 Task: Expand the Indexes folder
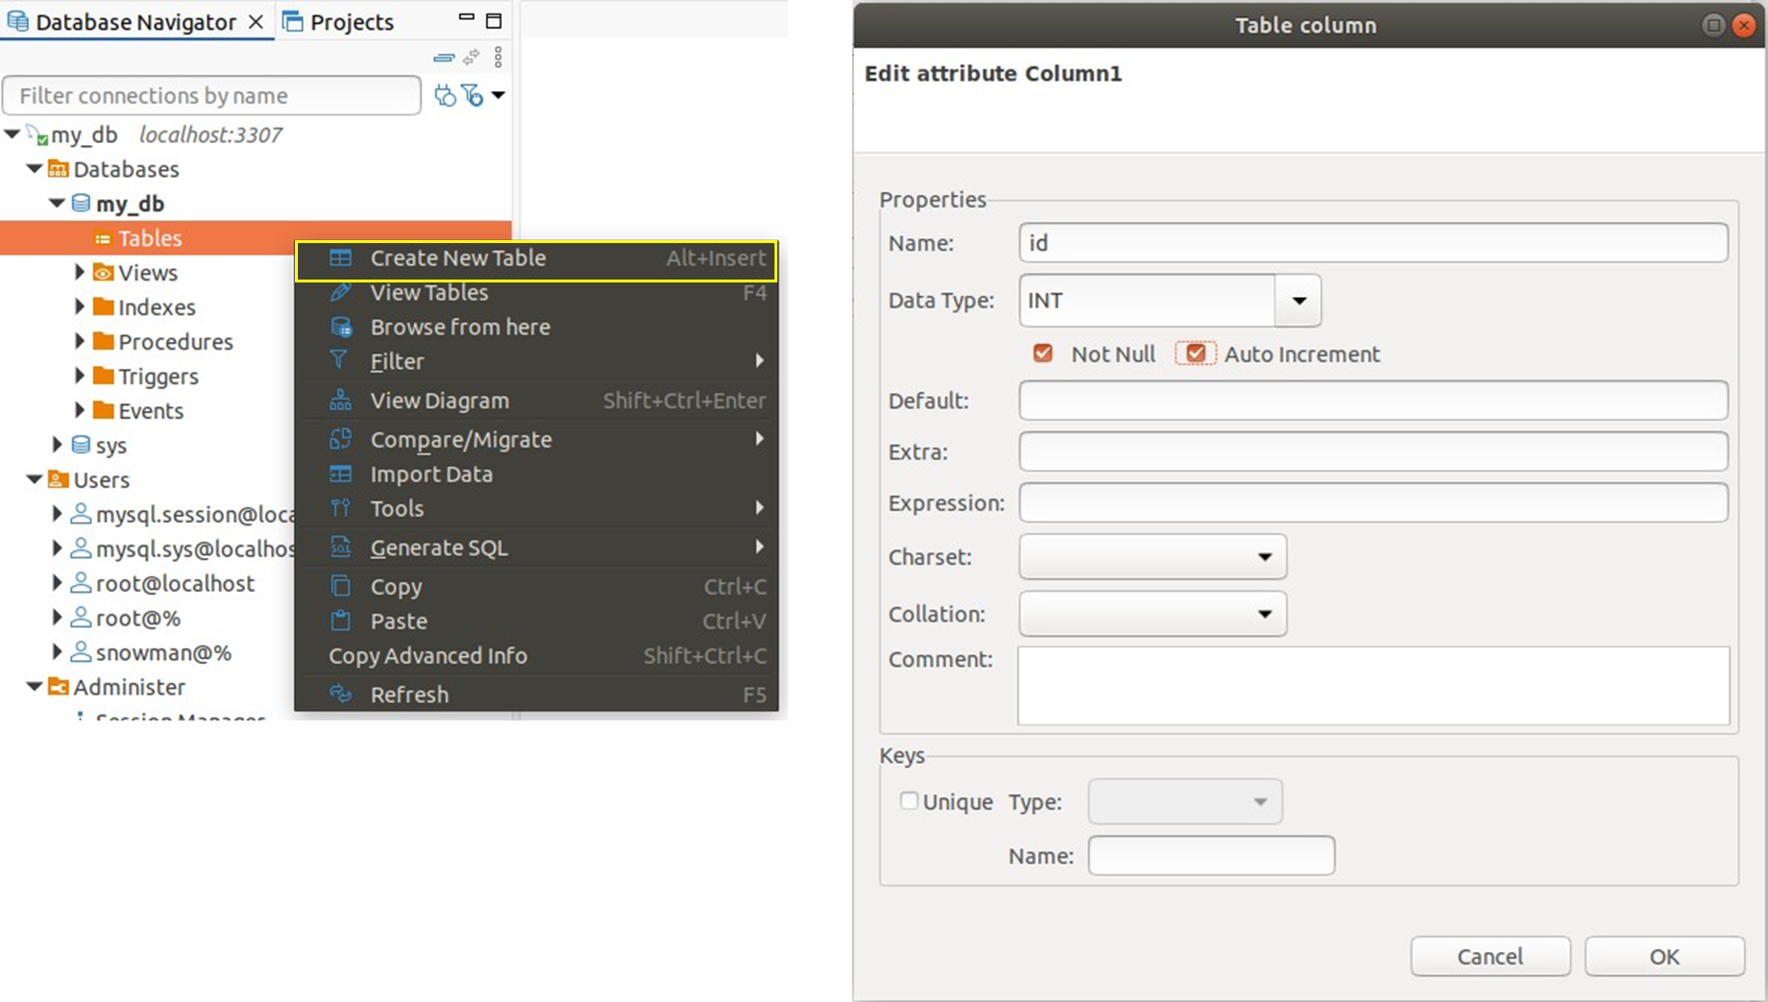click(x=80, y=307)
